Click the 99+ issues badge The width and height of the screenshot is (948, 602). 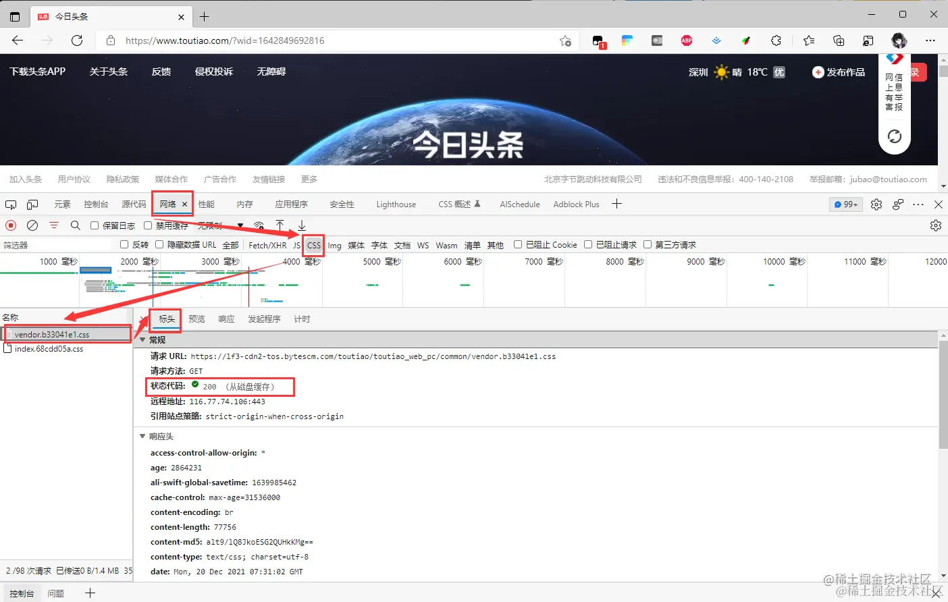[846, 204]
